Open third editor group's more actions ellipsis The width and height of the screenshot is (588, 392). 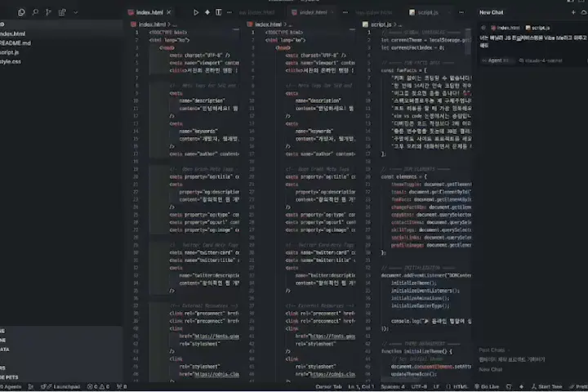[461, 12]
